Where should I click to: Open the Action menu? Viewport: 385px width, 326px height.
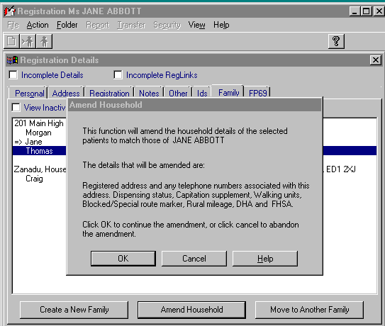point(38,25)
